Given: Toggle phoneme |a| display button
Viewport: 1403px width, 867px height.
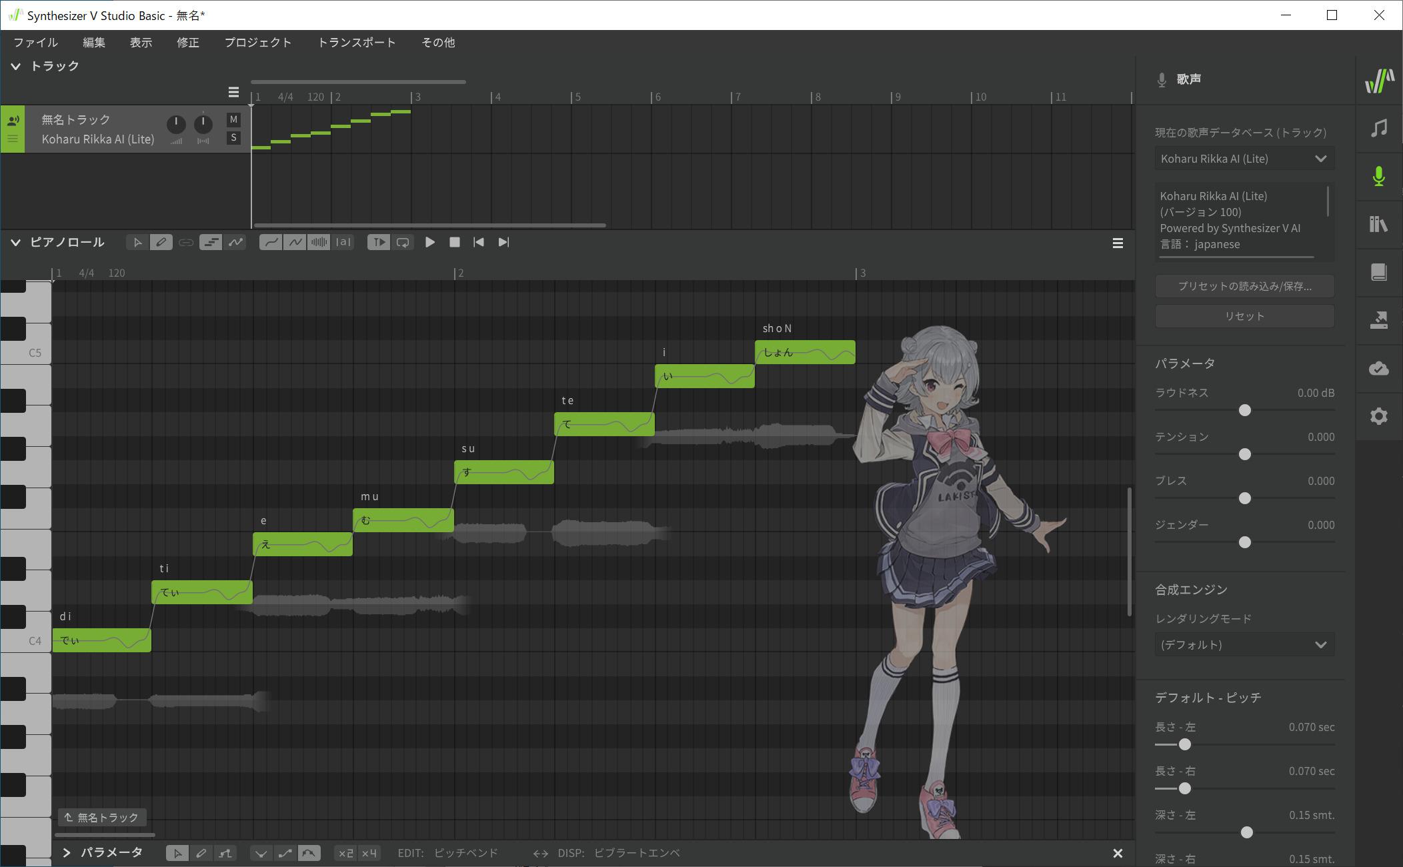Looking at the screenshot, I should coord(343,242).
